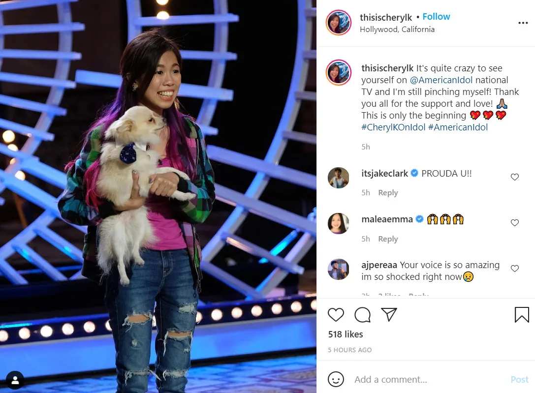The height and width of the screenshot is (393, 535).
Task: Open the @AmericanIdol mention
Action: point(441,80)
